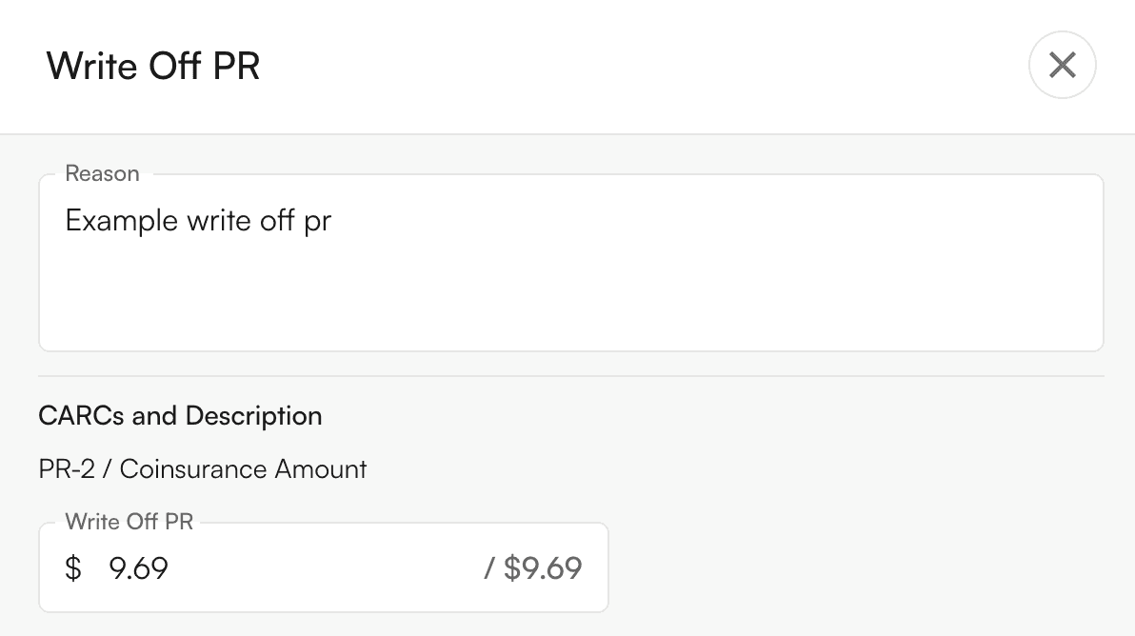Click empty space between 9.69 and '/ $9.69'
Image resolution: width=1135 pixels, height=636 pixels.
324,568
